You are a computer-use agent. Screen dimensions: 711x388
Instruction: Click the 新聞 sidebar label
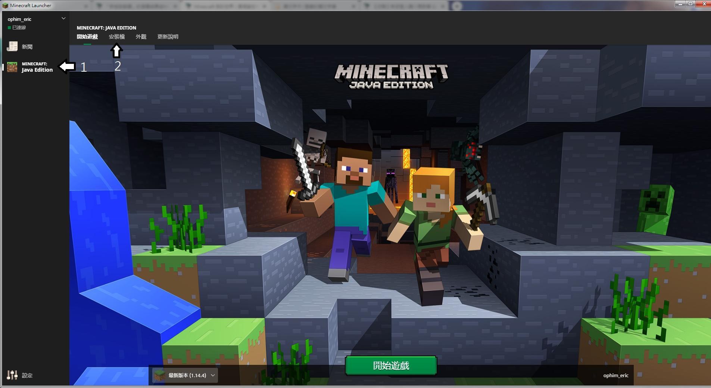pyautogui.click(x=27, y=47)
